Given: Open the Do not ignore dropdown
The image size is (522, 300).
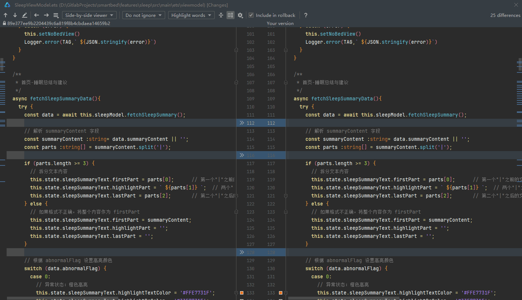Looking at the screenshot, I should click(144, 15).
